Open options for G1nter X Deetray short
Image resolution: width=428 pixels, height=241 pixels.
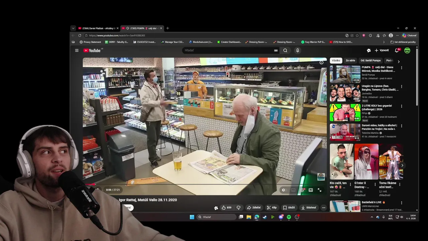(375, 184)
